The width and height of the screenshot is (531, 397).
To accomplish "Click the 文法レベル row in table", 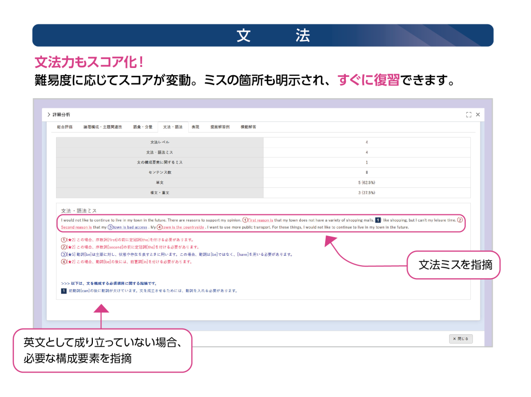I will click(x=263, y=142).
